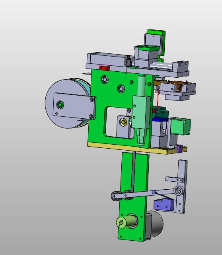Pick the gray bracket plate covering the spool

[x=74, y=106]
